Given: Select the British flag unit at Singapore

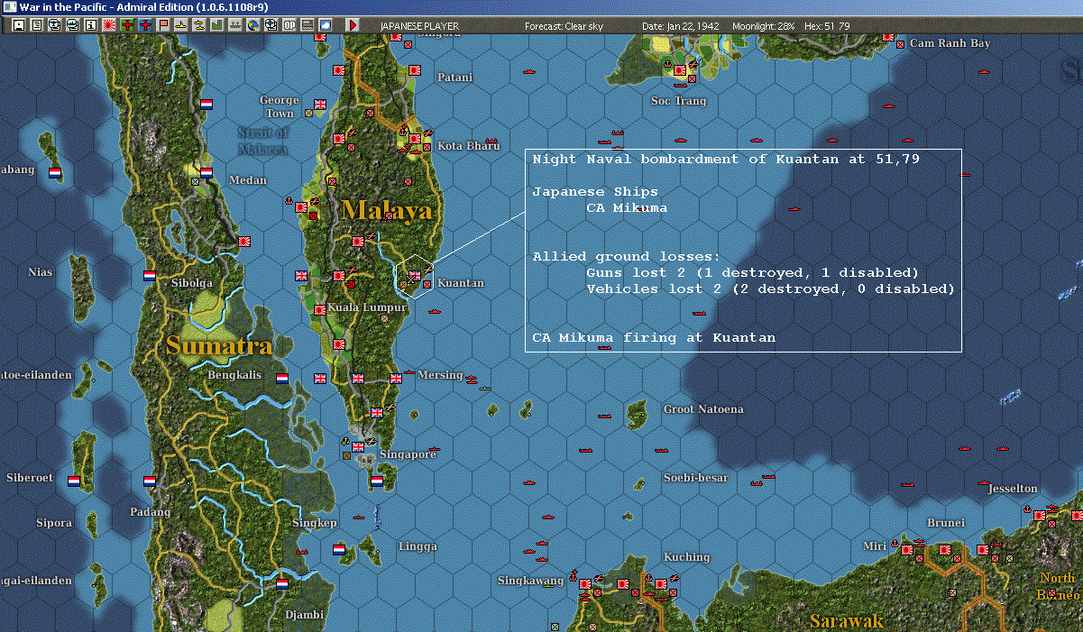Looking at the screenshot, I should click(x=358, y=446).
